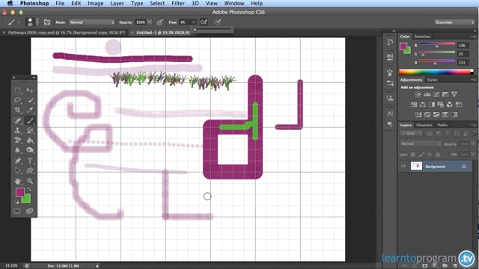Screen dimensions: 479x269
Task: Toggle pressure for opacity button
Action: click(x=159, y=22)
